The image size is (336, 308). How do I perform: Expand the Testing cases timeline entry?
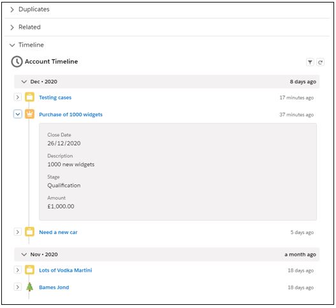(x=18, y=98)
